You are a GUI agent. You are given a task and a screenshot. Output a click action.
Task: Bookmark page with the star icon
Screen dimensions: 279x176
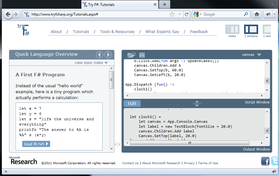[x=172, y=14]
